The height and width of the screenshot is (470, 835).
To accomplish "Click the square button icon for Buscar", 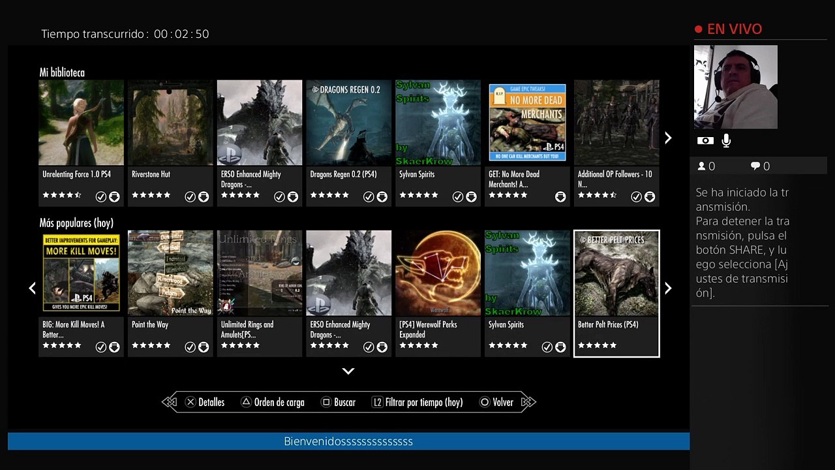I will point(326,402).
